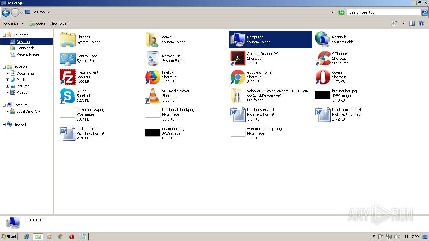Collapse the Computer tree node
429x241 pixels.
(x=4, y=105)
